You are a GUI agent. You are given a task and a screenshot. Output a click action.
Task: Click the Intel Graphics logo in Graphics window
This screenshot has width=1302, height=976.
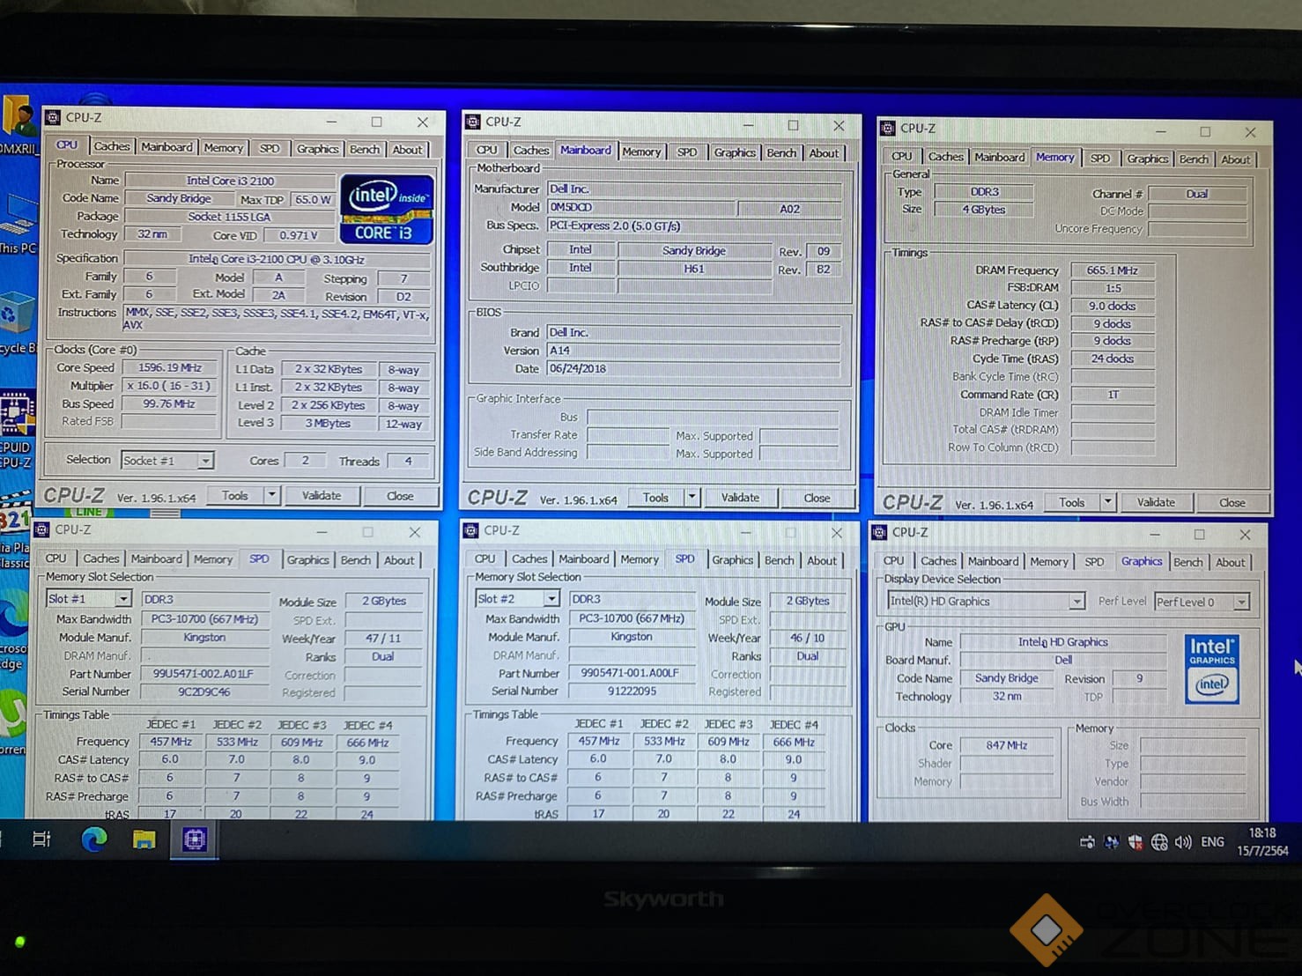tap(1212, 669)
